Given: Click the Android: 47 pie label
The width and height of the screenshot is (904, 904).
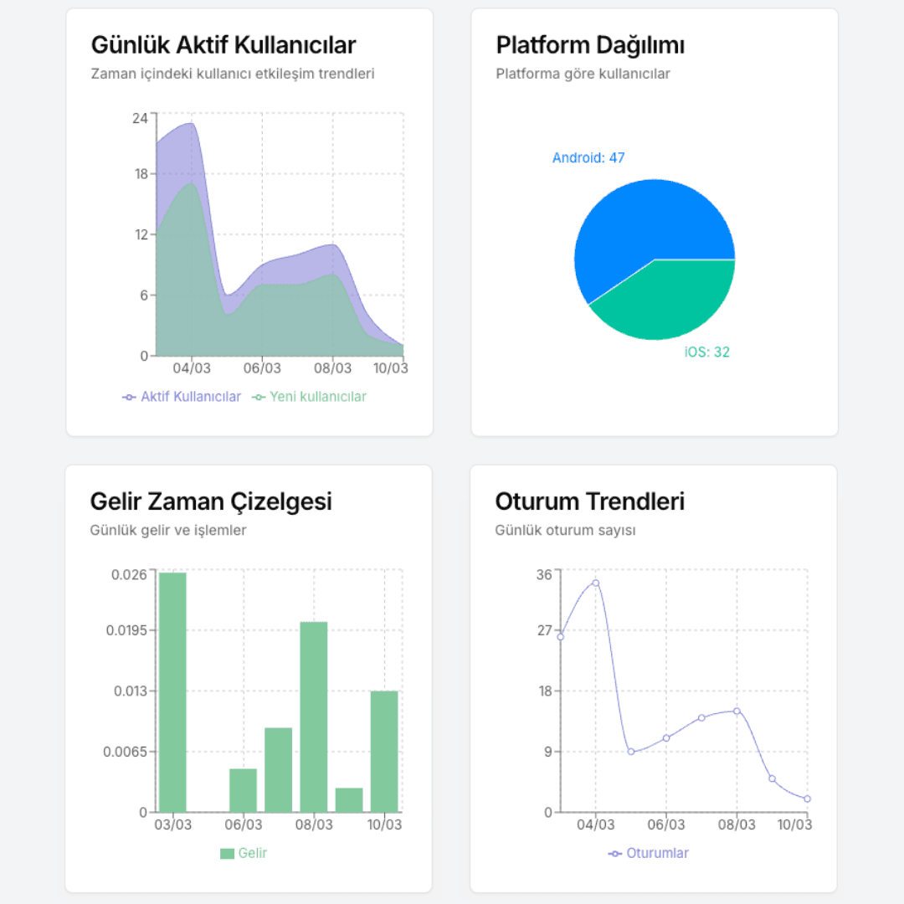Looking at the screenshot, I should coord(588,158).
